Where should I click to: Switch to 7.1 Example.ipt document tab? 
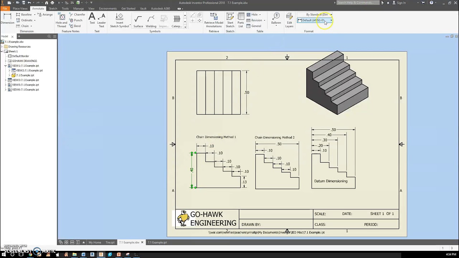click(x=157, y=243)
